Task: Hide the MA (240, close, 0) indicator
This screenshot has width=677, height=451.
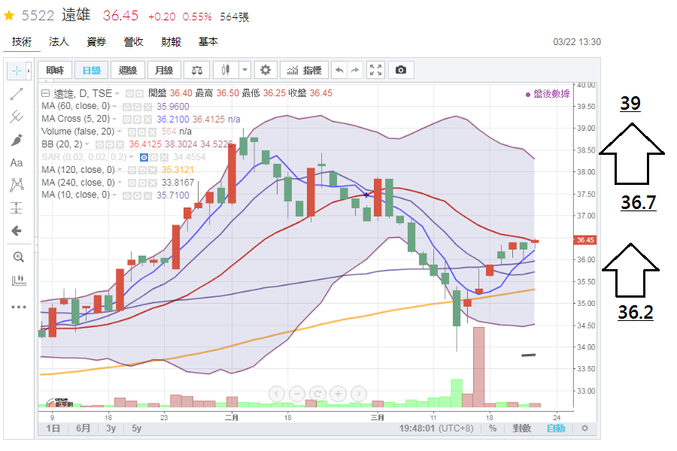Action: [x=132, y=183]
